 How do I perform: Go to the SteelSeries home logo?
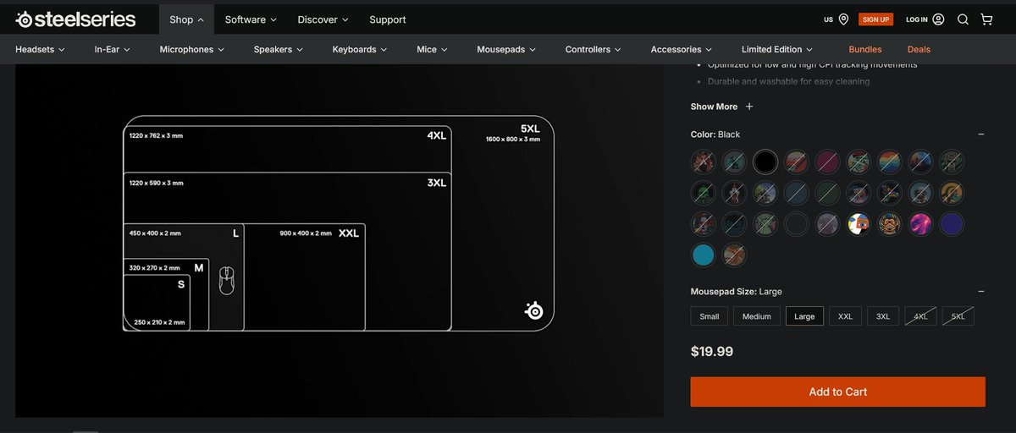(75, 19)
